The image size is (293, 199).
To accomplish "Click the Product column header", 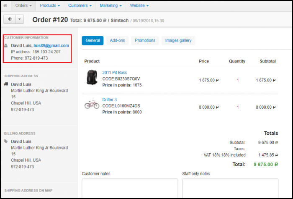I will click(x=92, y=61).
